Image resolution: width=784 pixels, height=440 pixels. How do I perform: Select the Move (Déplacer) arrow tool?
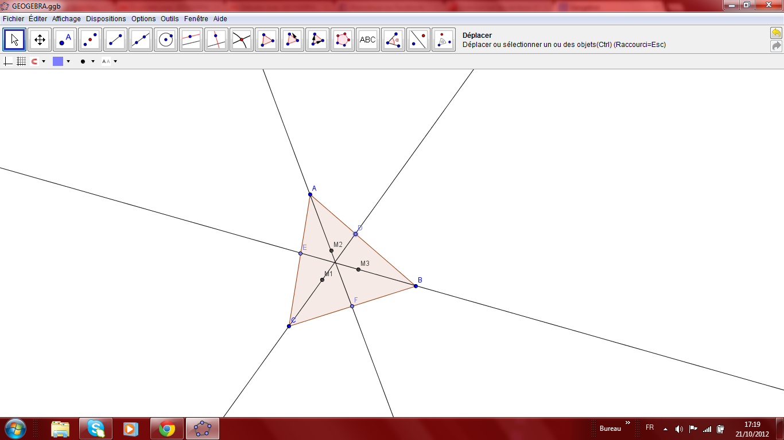pos(15,40)
